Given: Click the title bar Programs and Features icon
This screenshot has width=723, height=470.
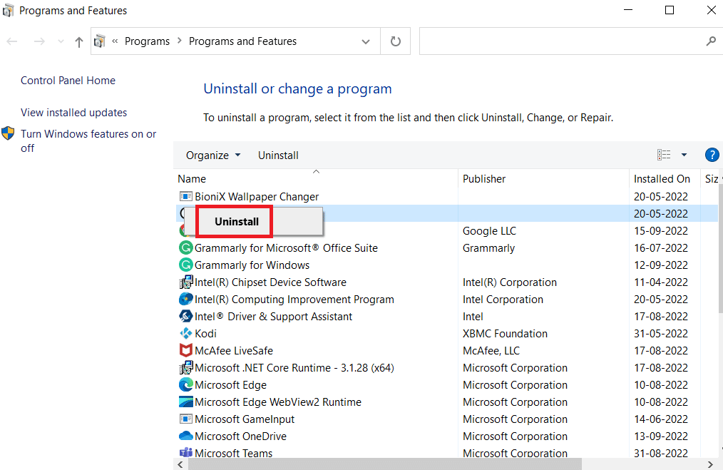Looking at the screenshot, I should point(8,10).
